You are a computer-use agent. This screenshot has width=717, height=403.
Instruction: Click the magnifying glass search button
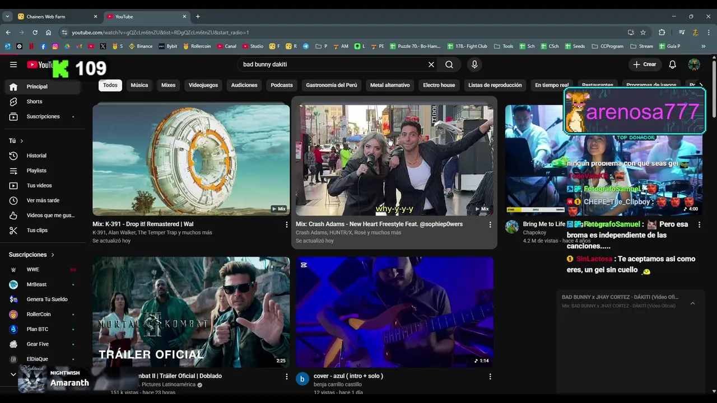click(449, 64)
